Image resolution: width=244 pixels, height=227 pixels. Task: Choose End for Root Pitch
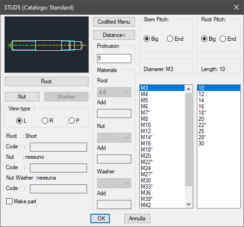point(223,39)
